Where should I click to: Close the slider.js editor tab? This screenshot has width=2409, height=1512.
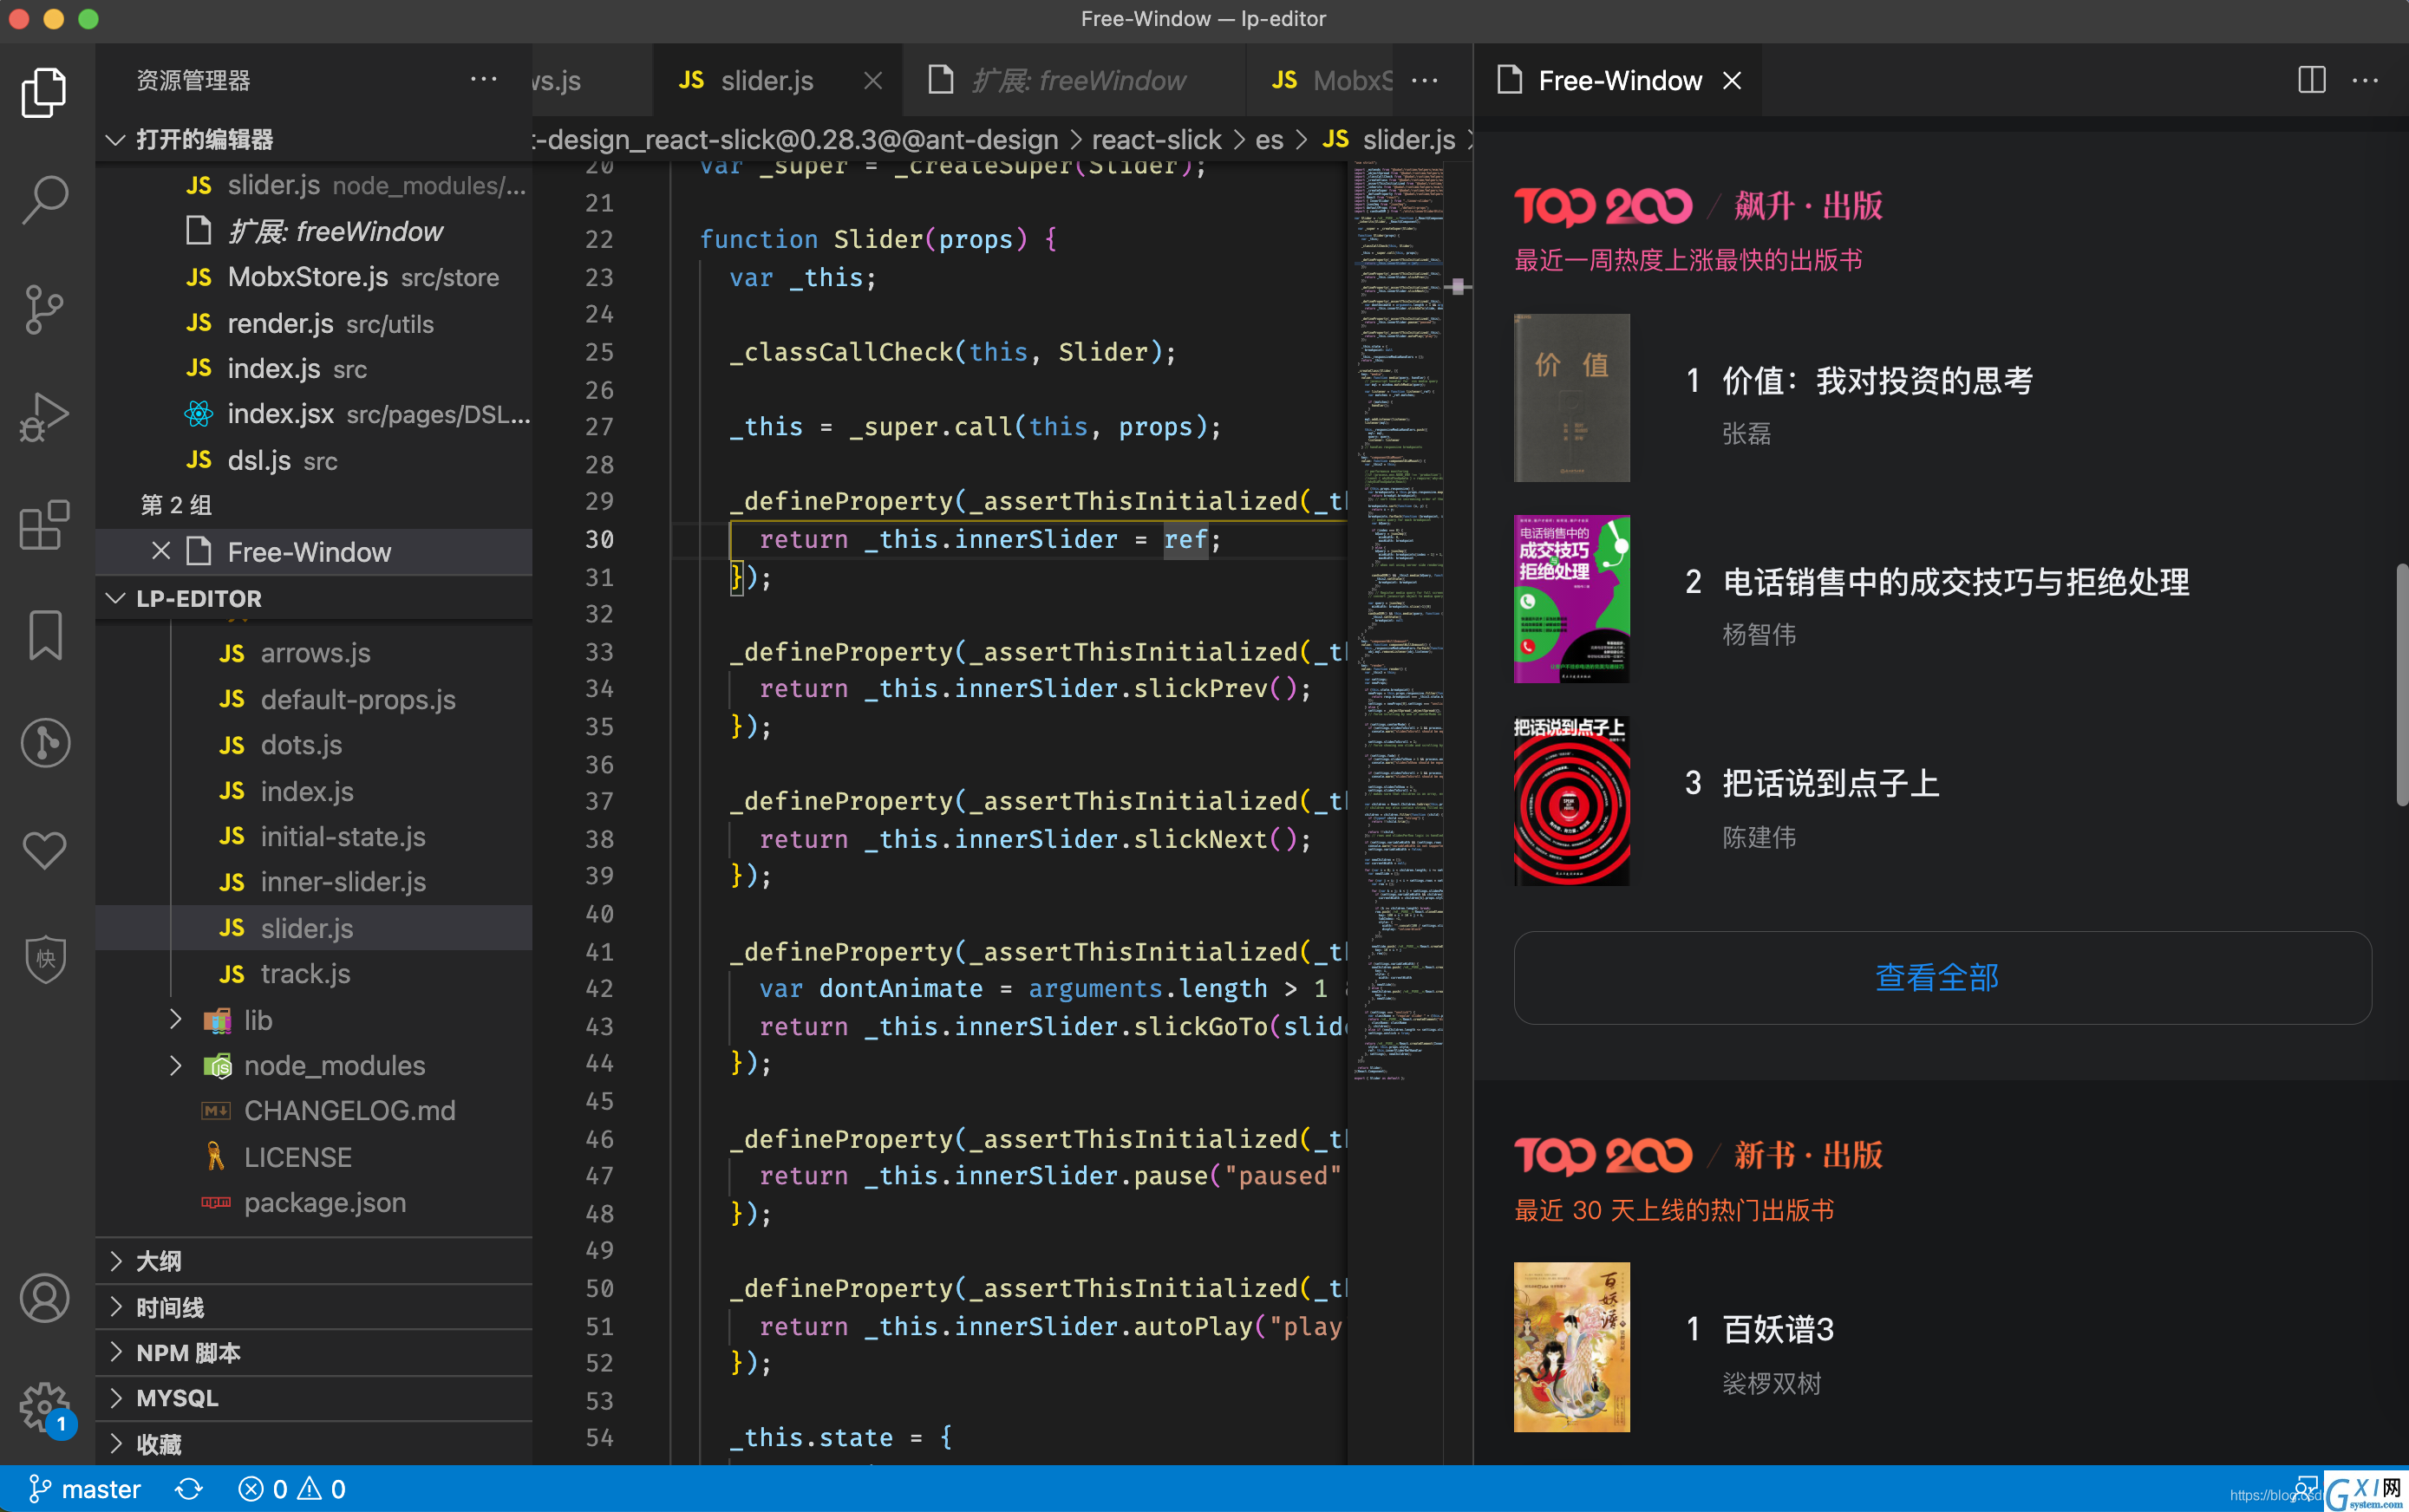873,80
